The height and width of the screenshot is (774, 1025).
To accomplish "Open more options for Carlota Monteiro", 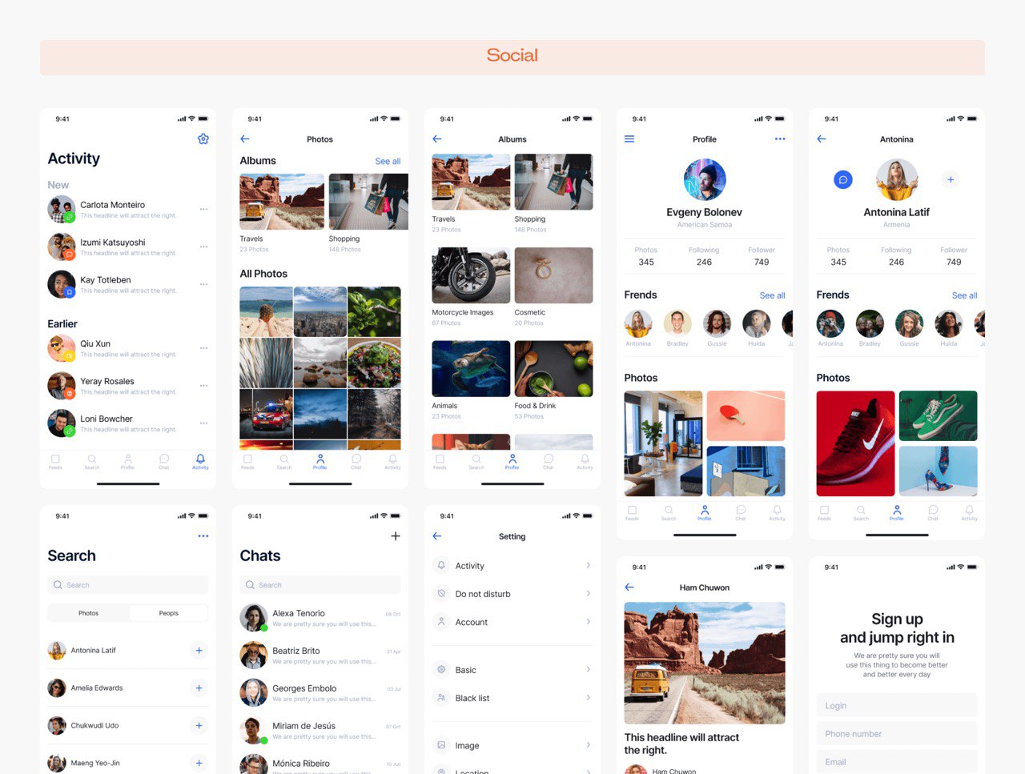I will pos(204,209).
